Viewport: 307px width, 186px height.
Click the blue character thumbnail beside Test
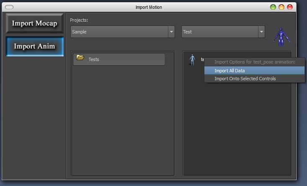[281, 37]
